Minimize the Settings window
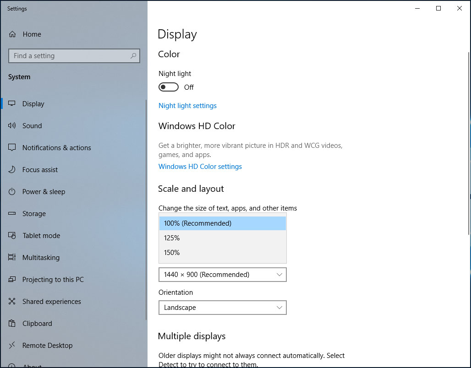 click(x=417, y=8)
